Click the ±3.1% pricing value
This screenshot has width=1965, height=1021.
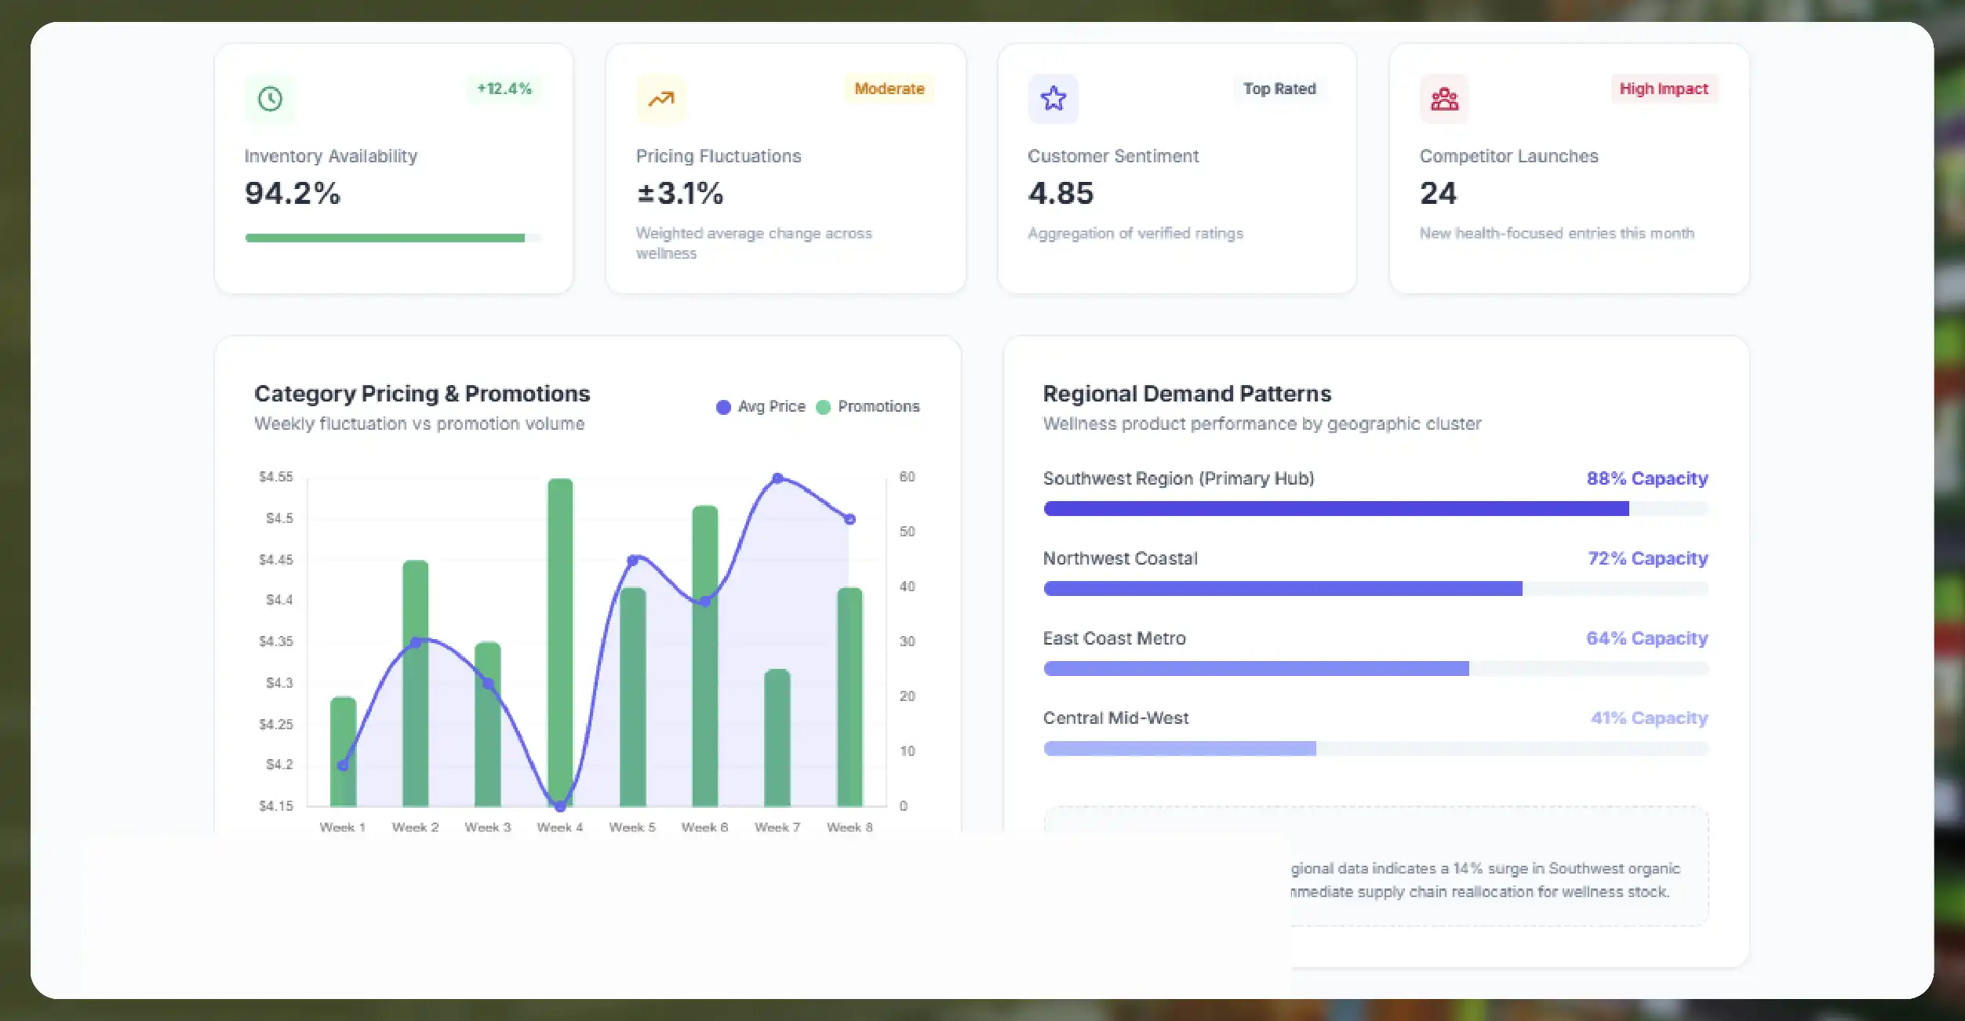(x=680, y=194)
